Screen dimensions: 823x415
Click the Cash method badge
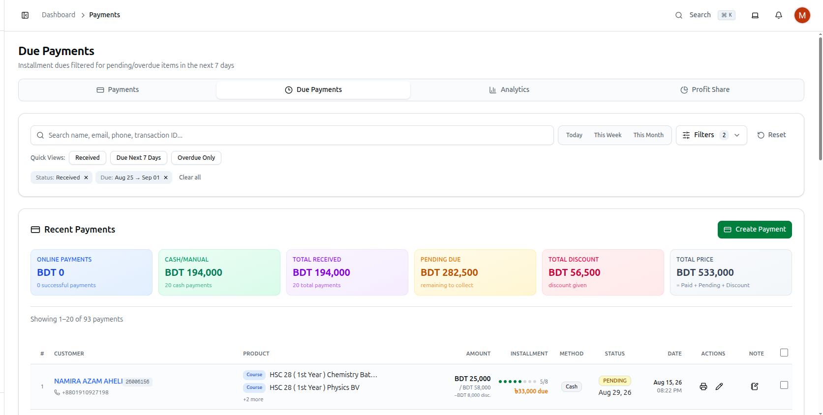572,386
